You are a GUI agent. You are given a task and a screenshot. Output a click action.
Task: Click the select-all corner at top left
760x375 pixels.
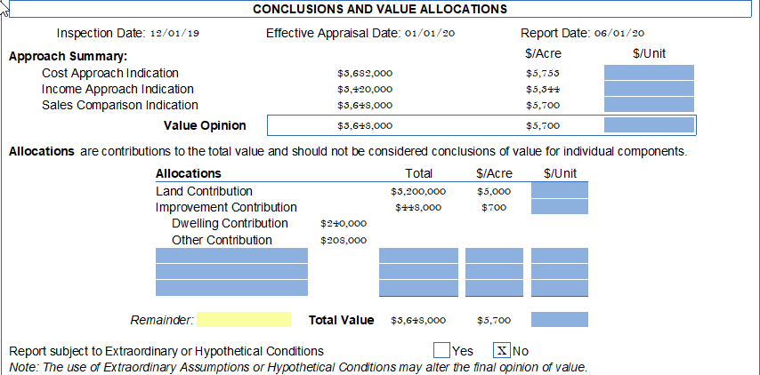(x=4, y=5)
